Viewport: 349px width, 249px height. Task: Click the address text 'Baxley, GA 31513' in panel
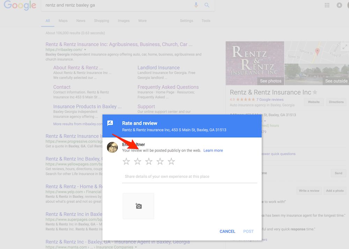coord(282,115)
